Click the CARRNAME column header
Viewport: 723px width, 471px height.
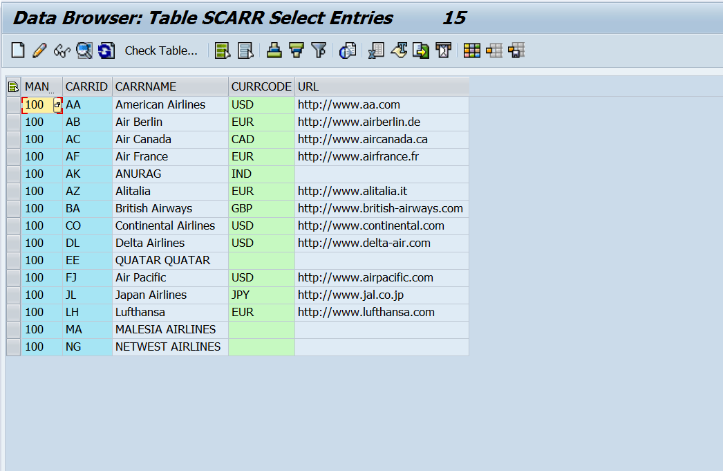(x=170, y=86)
